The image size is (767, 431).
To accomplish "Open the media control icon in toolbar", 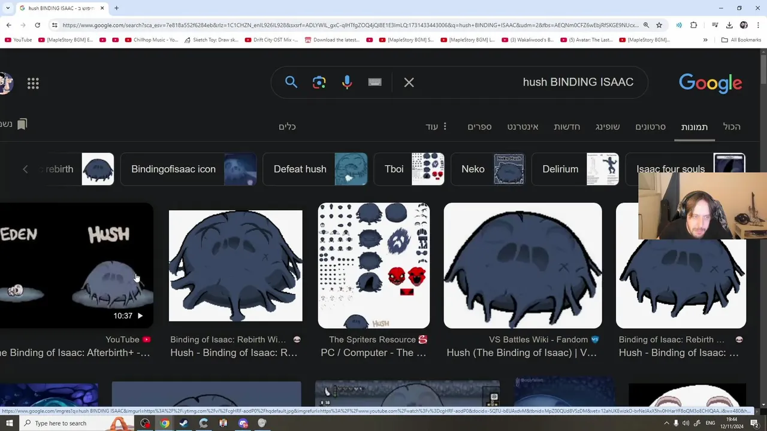I will pyautogui.click(x=715, y=25).
